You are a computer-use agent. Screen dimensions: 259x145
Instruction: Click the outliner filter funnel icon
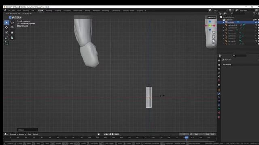[x=254, y=14]
